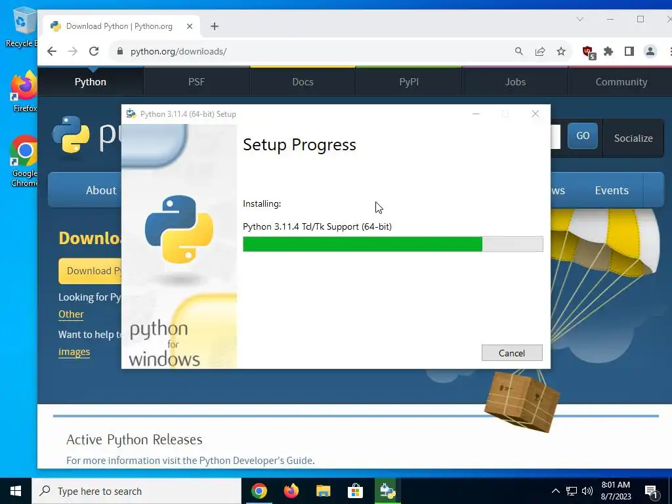Viewport: 672px width, 504px height.
Task: Open a new tab with plus button
Action: pos(215,26)
